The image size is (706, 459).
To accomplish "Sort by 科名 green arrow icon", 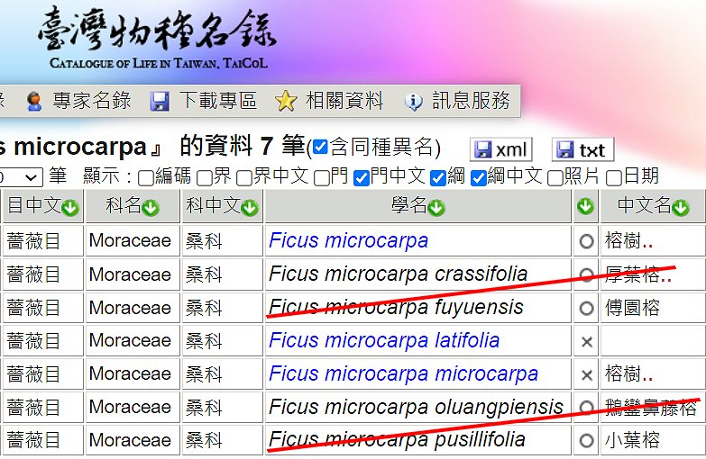I will click(151, 208).
